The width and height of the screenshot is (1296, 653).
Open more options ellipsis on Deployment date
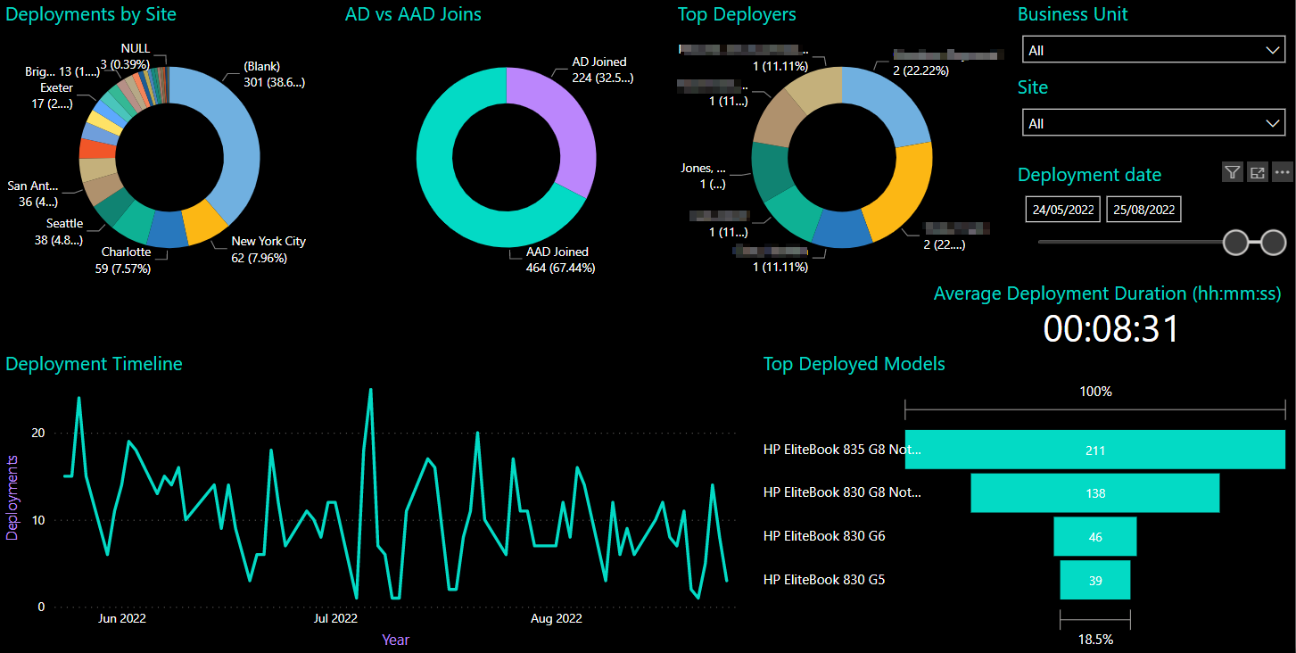tap(1283, 172)
